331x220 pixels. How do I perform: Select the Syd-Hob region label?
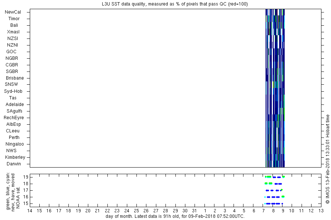coord(13,91)
